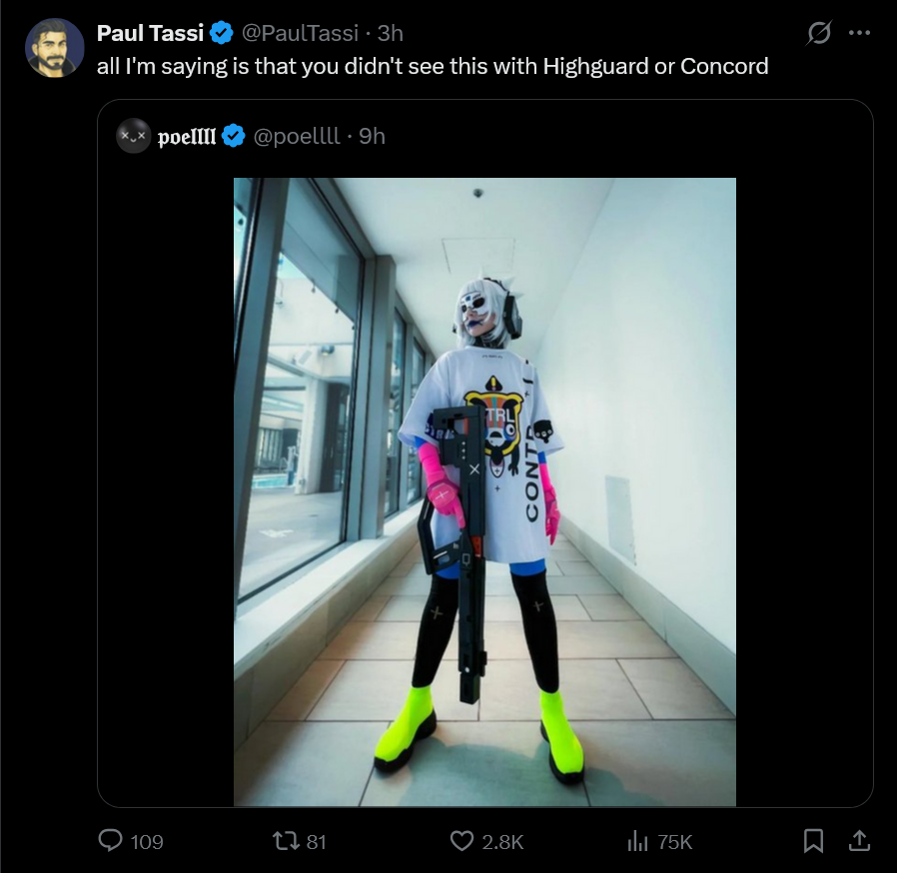
Task: Open the share post menu
Action: tap(859, 840)
